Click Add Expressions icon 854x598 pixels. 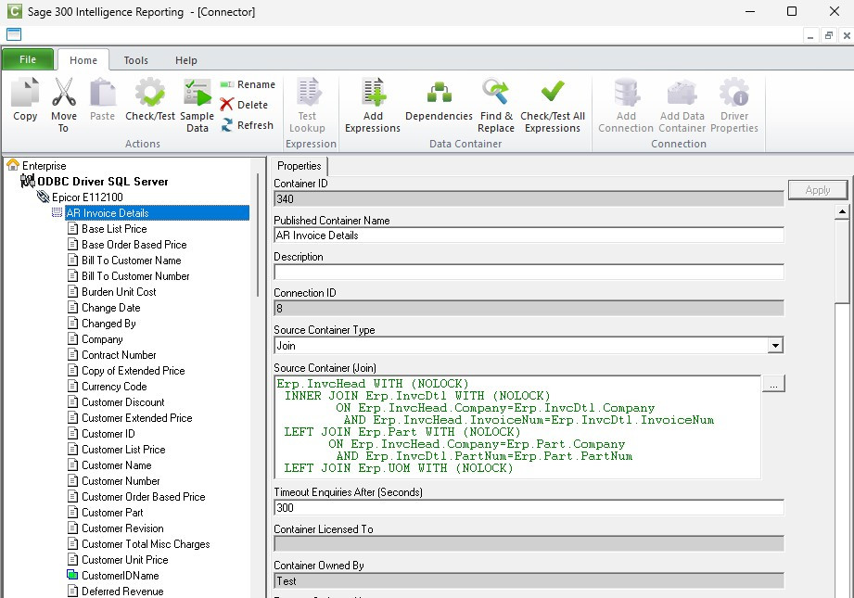[374, 92]
